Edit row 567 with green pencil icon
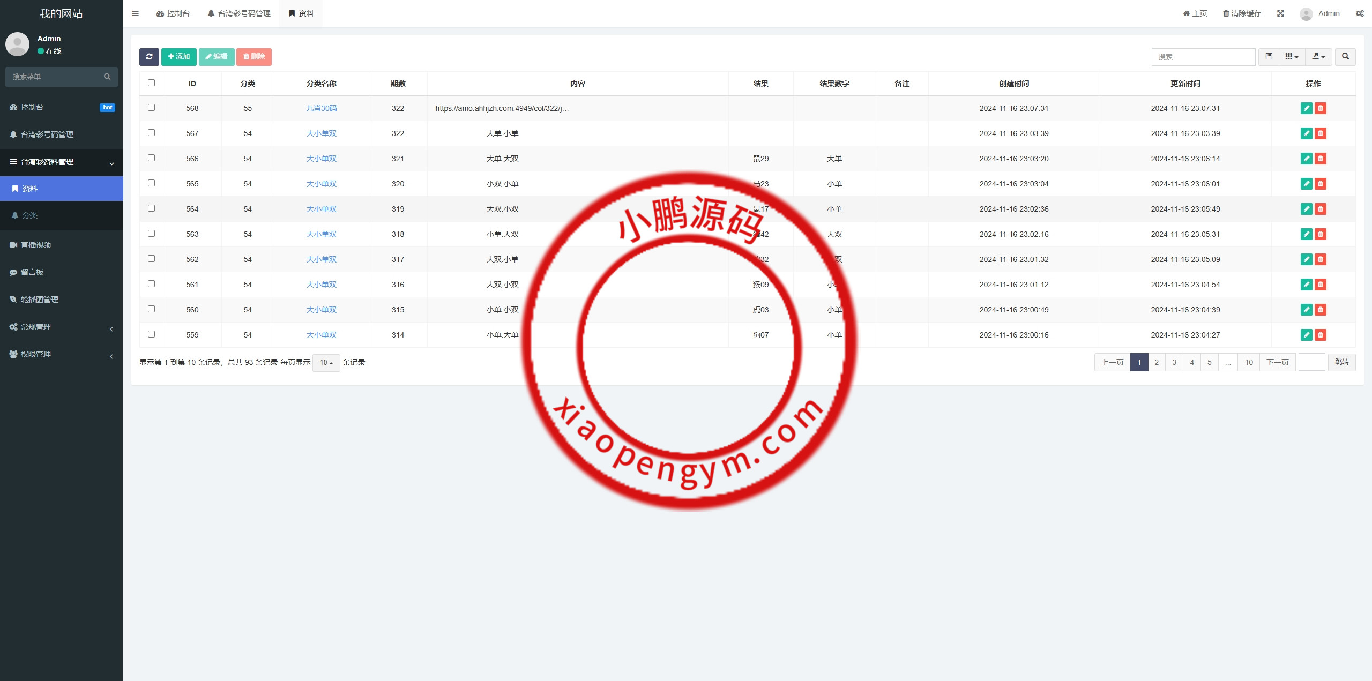This screenshot has width=1372, height=681. pos(1307,133)
